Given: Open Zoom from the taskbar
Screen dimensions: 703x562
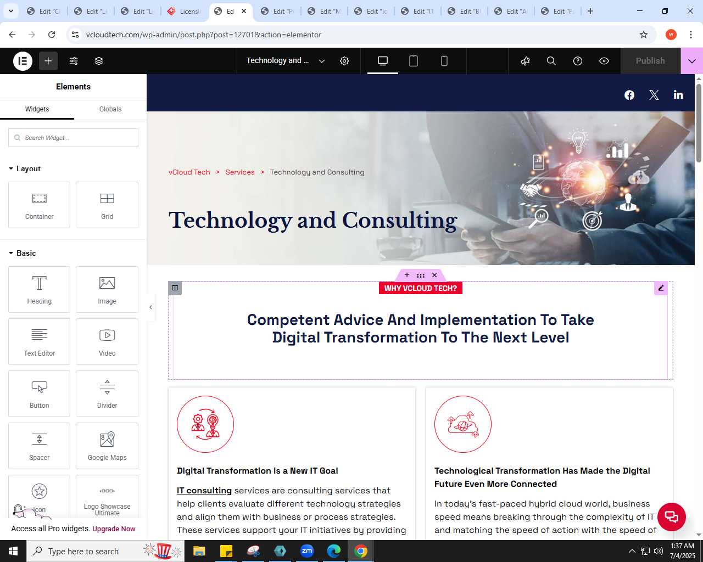Looking at the screenshot, I should point(307,551).
